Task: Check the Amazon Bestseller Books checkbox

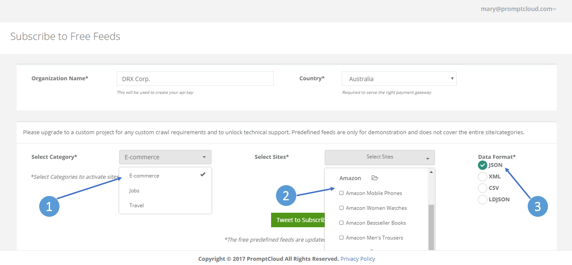Action: point(341,223)
